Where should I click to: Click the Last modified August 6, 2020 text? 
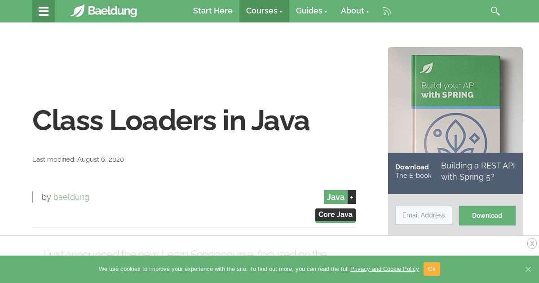[x=78, y=159]
